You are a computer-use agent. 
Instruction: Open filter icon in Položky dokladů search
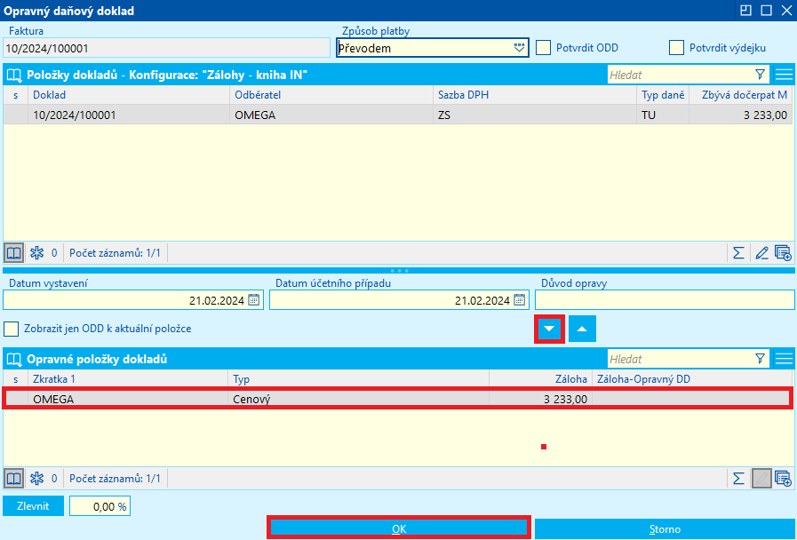(760, 75)
